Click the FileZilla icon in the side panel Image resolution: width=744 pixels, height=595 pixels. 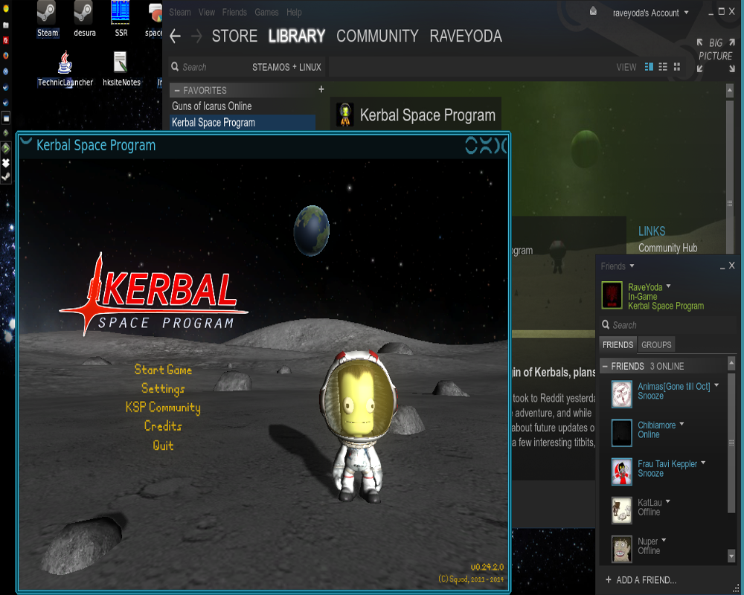[x=6, y=40]
